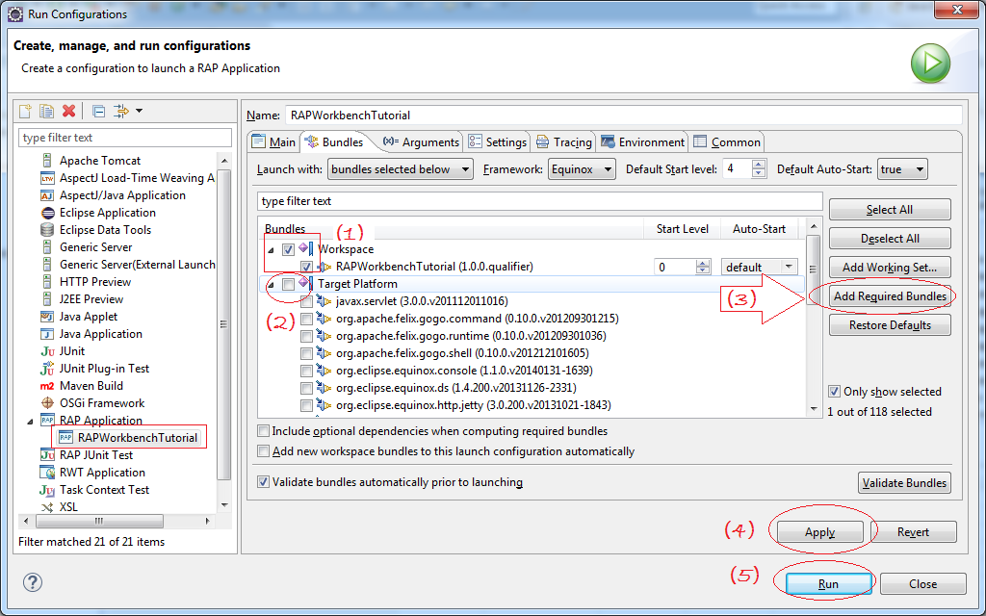This screenshot has width=986, height=616.
Task: Open the help question mark icon
Action: pyautogui.click(x=33, y=582)
